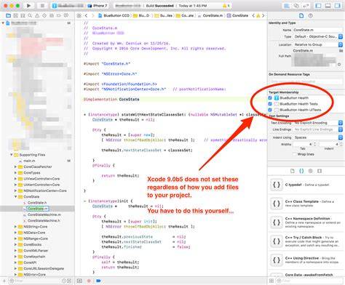The image size is (345, 285).
Task: Click the yellow warning count in toolbar
Action: [226, 6]
